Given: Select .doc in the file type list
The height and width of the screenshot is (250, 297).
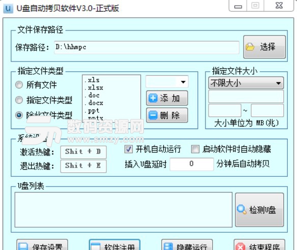Looking at the screenshot, I should coord(111,95).
